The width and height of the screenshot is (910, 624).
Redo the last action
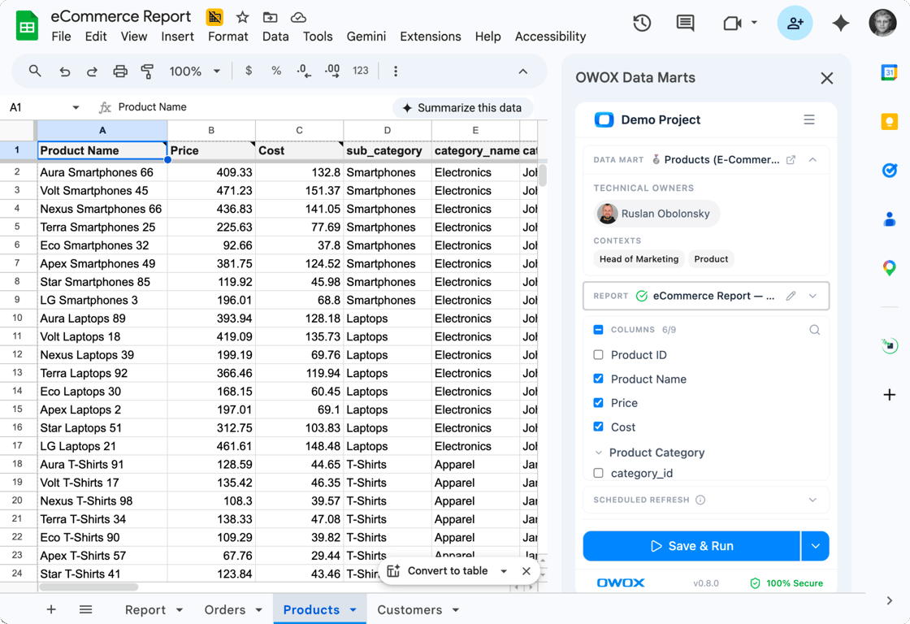point(92,71)
